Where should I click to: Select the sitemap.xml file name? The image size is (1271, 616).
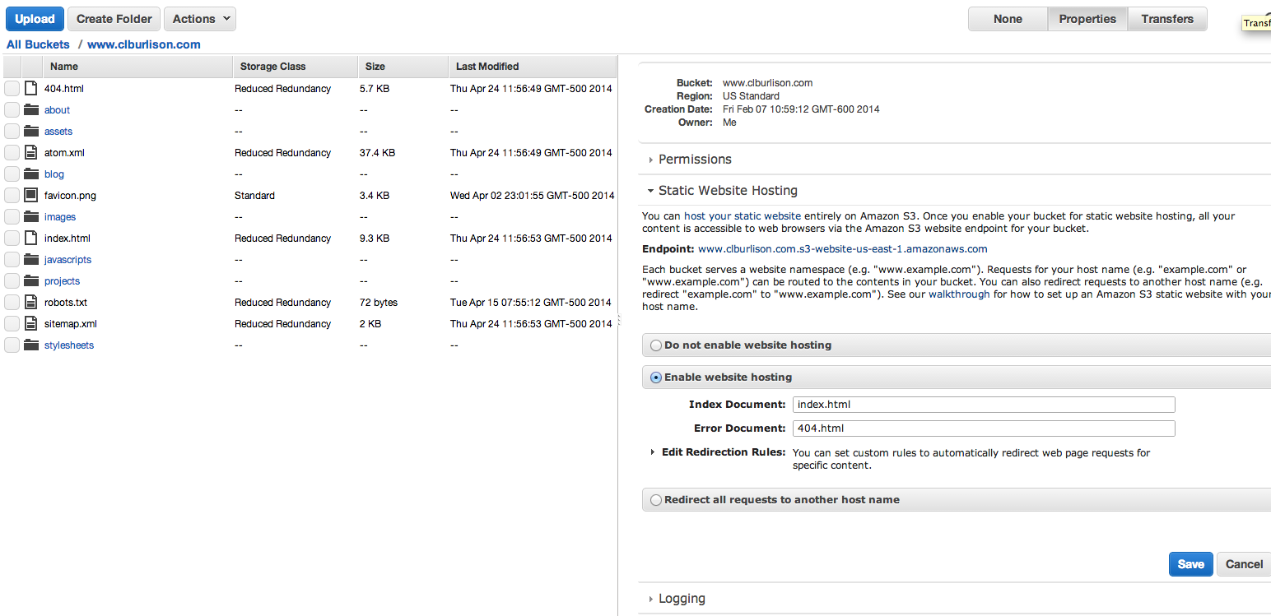(71, 324)
